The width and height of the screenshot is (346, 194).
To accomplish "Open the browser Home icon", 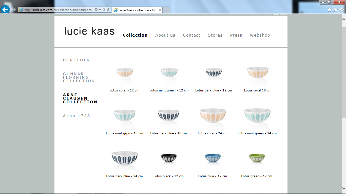I will (x=330, y=10).
